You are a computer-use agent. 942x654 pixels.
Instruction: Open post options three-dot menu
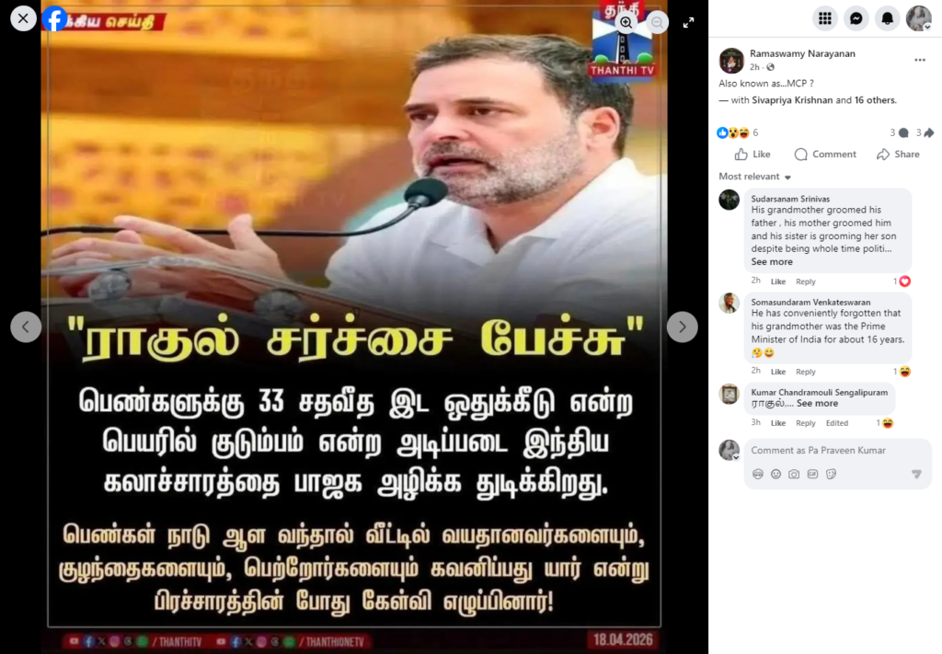click(x=920, y=60)
